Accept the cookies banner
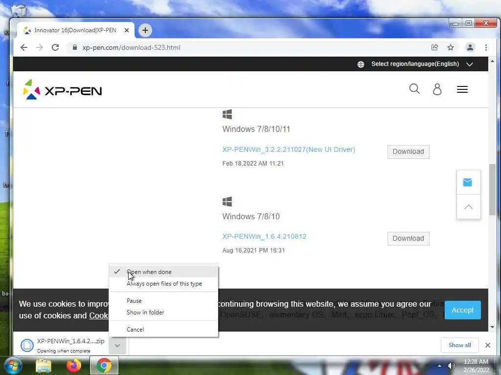The height and width of the screenshot is (375, 501). pos(462,310)
